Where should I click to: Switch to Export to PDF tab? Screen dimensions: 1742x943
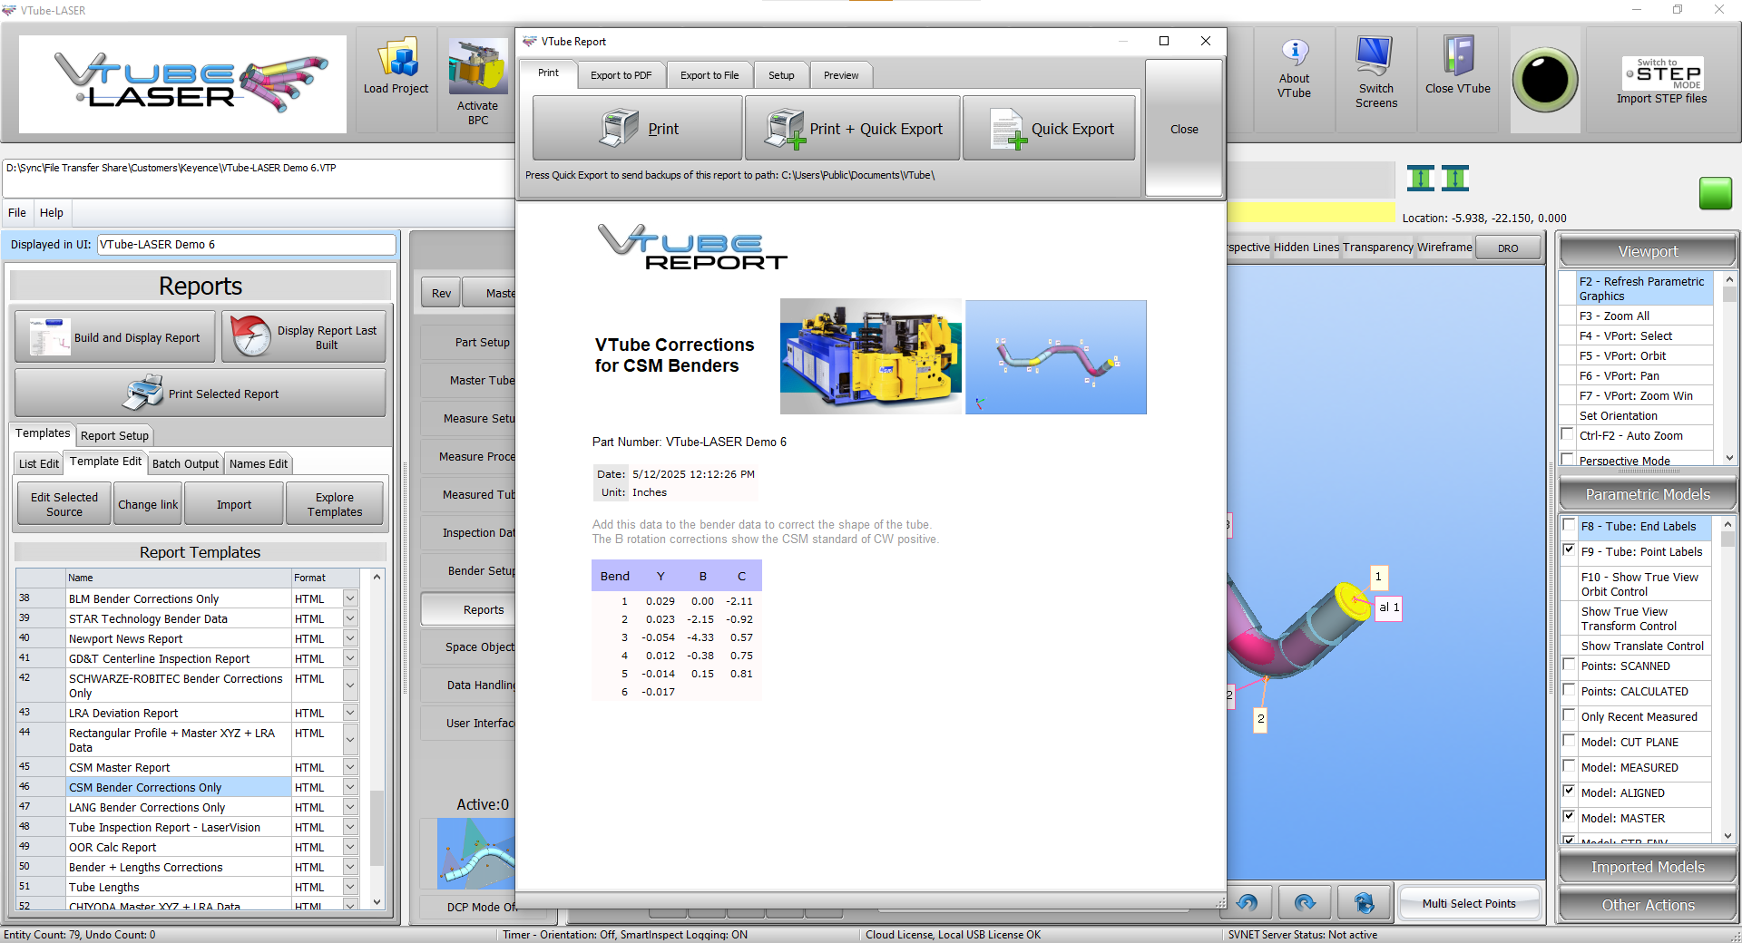pyautogui.click(x=621, y=75)
